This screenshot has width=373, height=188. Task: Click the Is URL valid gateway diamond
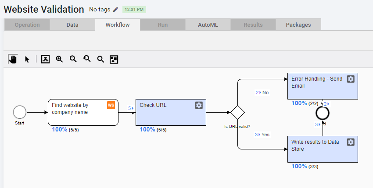tap(238, 113)
